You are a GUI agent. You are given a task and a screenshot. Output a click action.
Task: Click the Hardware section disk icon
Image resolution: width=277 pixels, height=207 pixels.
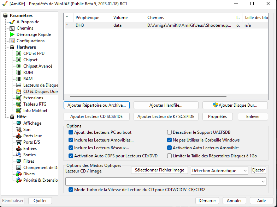click(x=12, y=47)
